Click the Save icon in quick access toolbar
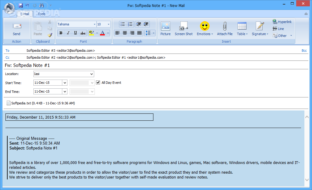 coord(21,5)
